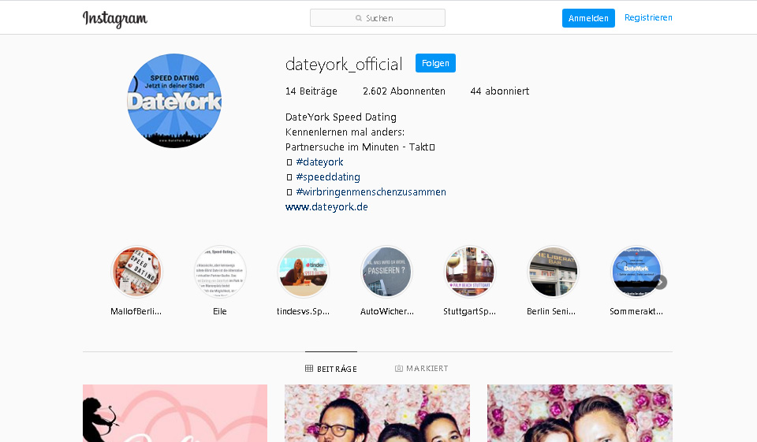The image size is (757, 442).
Task: Click the Instagram logo
Action: [x=114, y=18]
